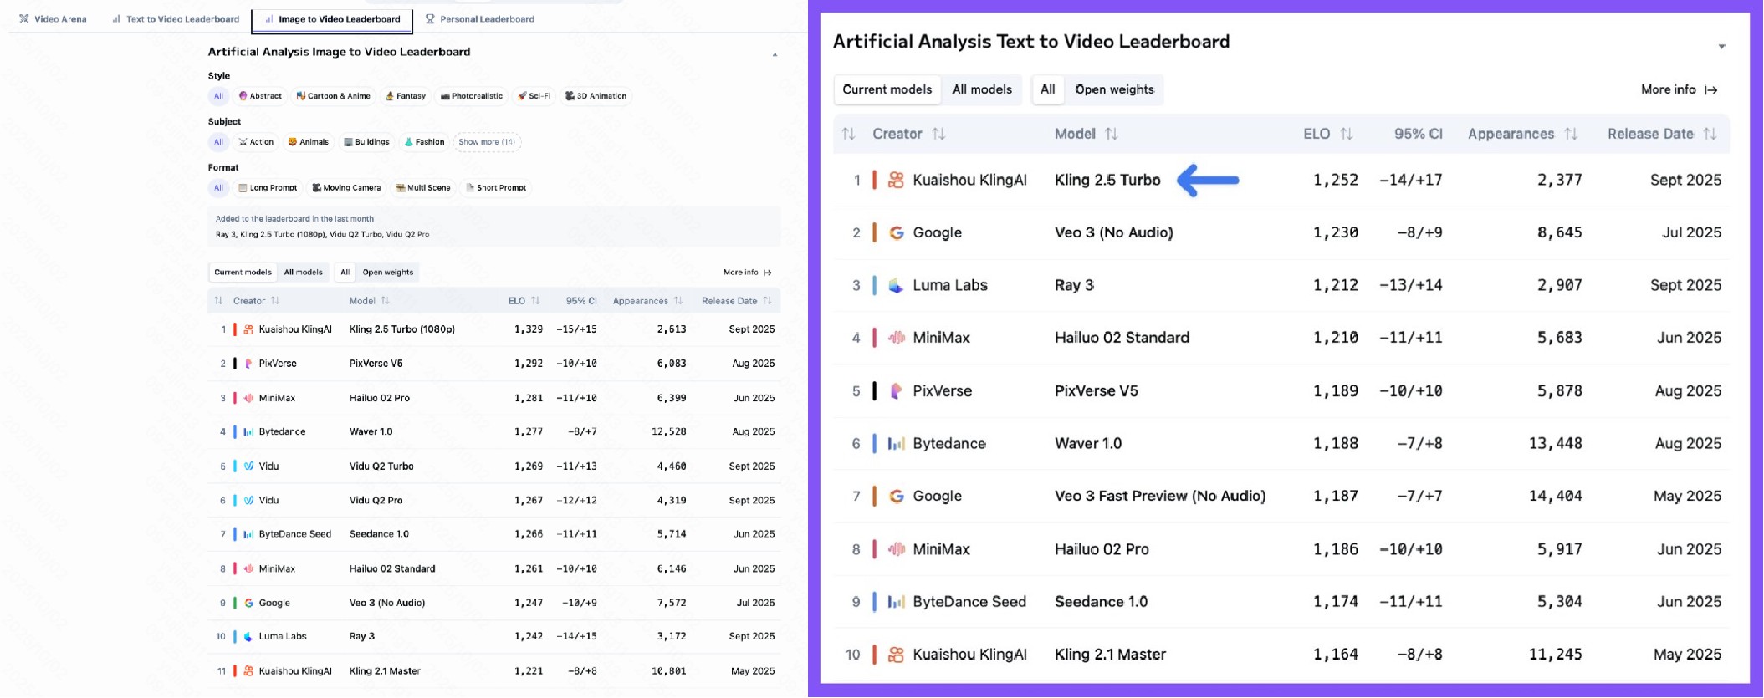Toggle the Animals subject filter
This screenshot has width=1764, height=698.
[309, 142]
